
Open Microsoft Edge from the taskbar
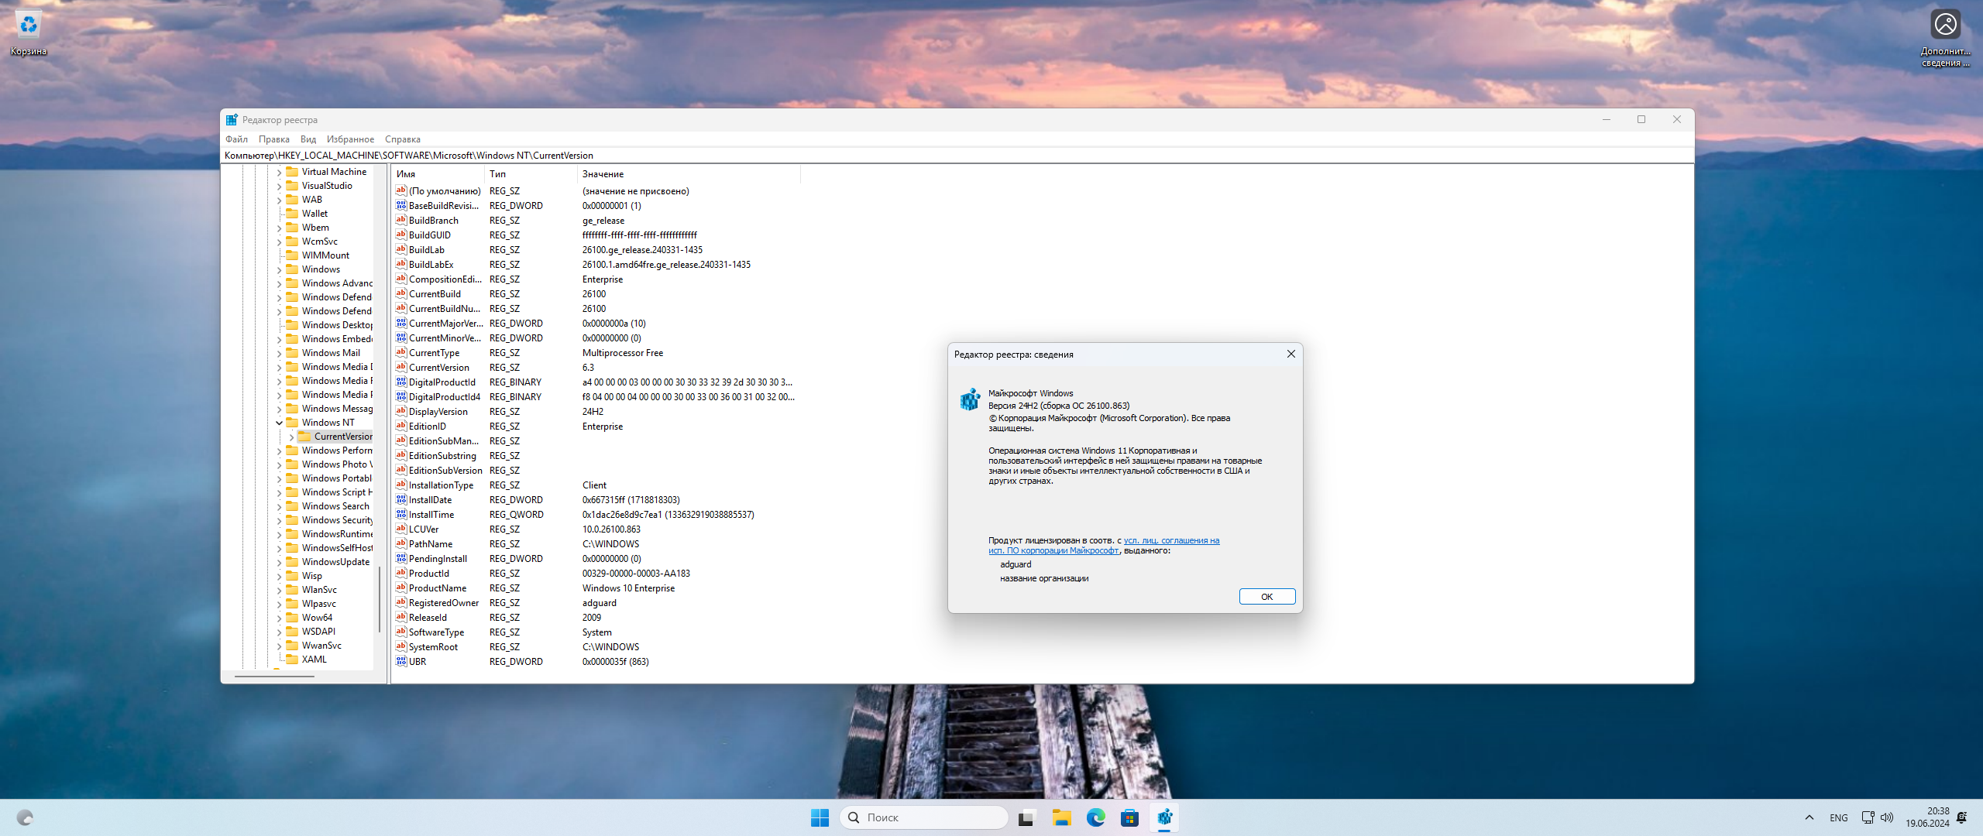(x=1095, y=817)
